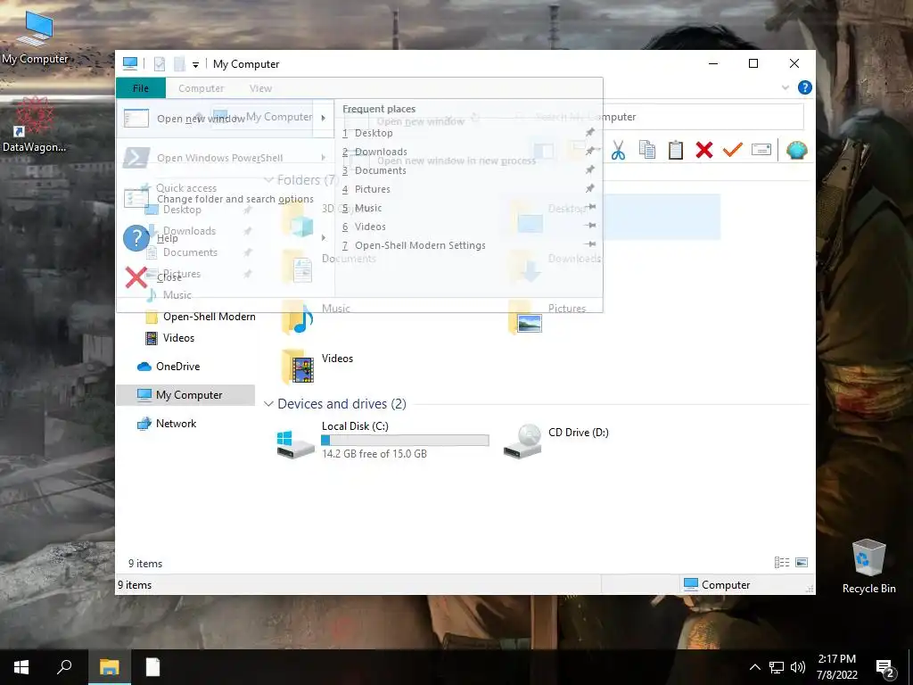Click the Cut scissors icon in toolbar
Image resolution: width=913 pixels, height=685 pixels.
(619, 150)
